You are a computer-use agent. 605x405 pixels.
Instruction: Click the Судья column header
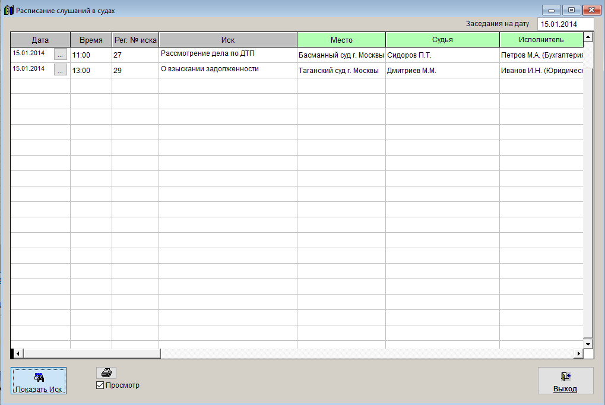pyautogui.click(x=442, y=40)
